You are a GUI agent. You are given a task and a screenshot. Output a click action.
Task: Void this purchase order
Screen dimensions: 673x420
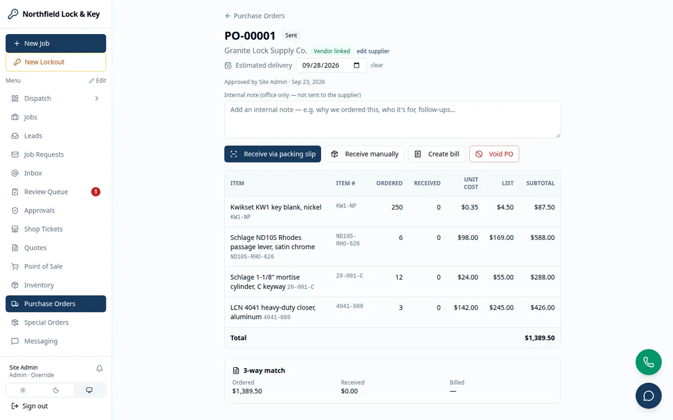[494, 154]
